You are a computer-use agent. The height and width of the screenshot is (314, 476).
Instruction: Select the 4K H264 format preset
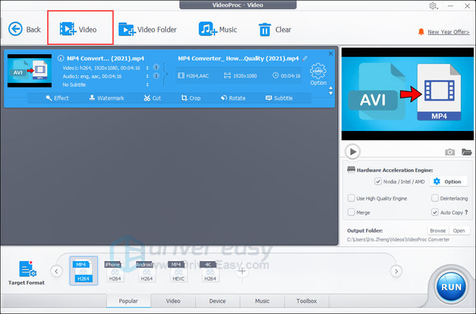coord(210,271)
